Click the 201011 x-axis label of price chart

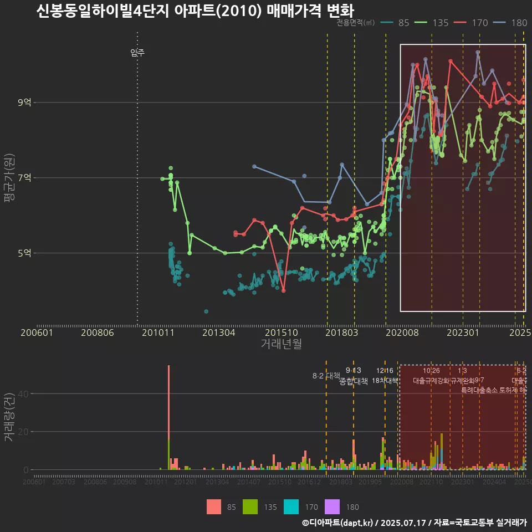pyautogui.click(x=158, y=332)
